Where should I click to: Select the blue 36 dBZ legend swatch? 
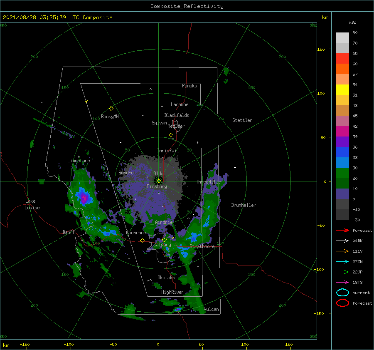342,152
